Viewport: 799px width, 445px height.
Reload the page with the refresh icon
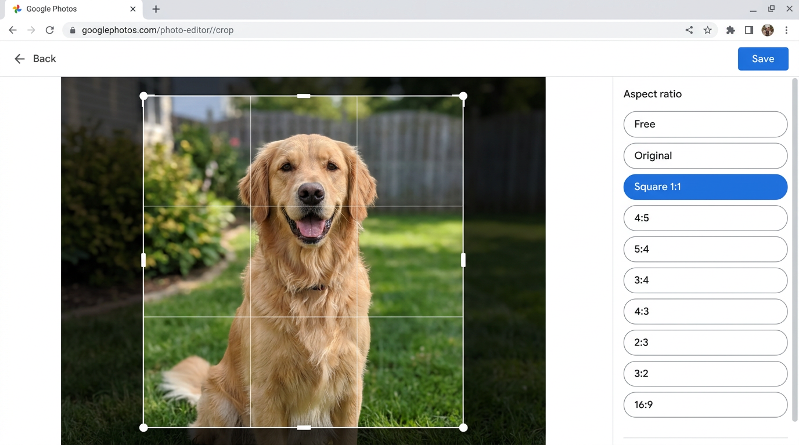click(49, 30)
